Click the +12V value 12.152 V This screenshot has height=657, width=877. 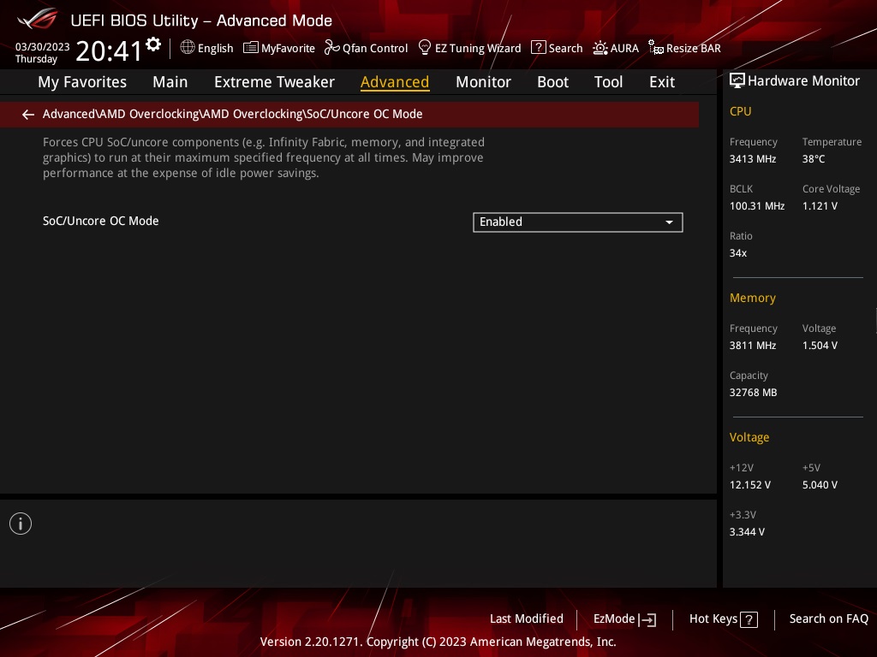coord(749,485)
